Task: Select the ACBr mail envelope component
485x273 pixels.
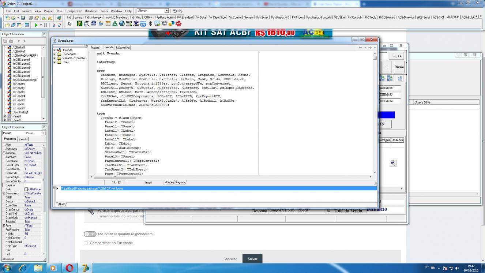Action: pyautogui.click(x=157, y=24)
